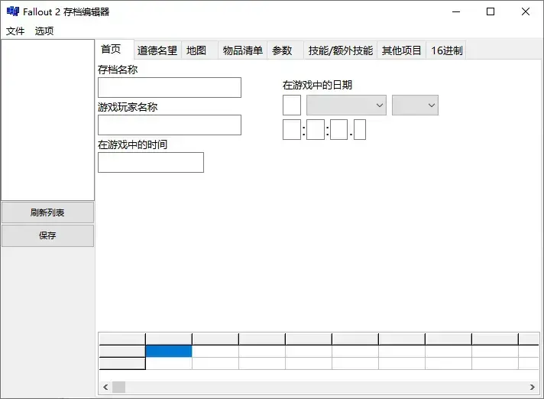Switch to the 首页 tab
This screenshot has height=399, width=544.
pos(114,49)
